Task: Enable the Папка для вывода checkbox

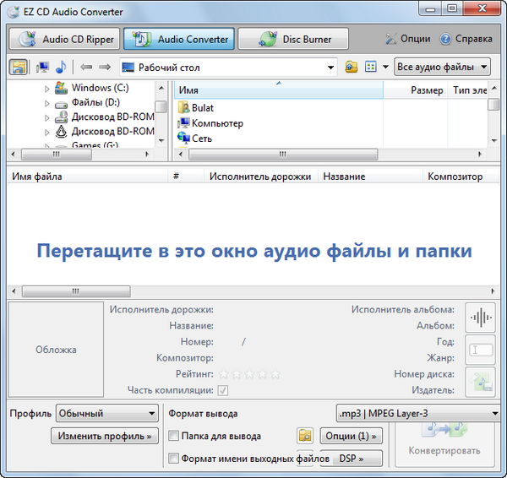Action: tap(174, 437)
